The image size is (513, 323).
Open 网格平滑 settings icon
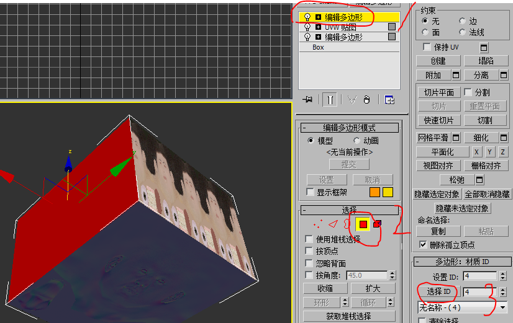click(456, 138)
